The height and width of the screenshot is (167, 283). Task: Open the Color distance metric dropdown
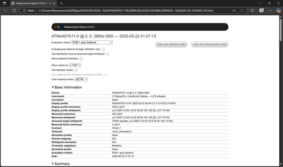coord(81,79)
